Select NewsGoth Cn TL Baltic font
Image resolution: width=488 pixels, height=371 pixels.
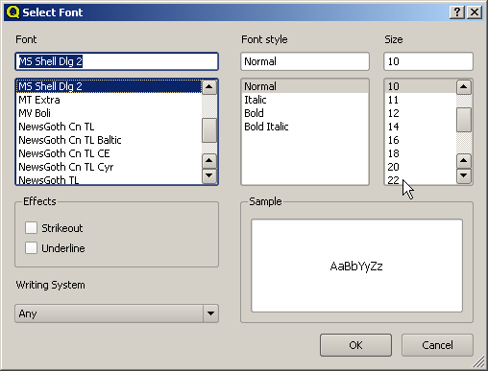pos(110,140)
